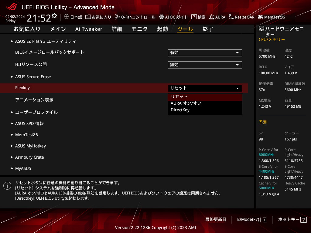The image size is (311, 233).
Task: Toggle AURA lighting icon
Action: pyautogui.click(x=212, y=17)
